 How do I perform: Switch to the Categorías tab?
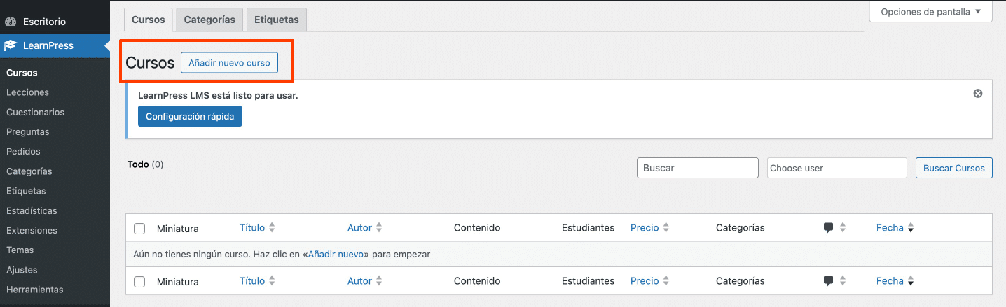pos(209,20)
